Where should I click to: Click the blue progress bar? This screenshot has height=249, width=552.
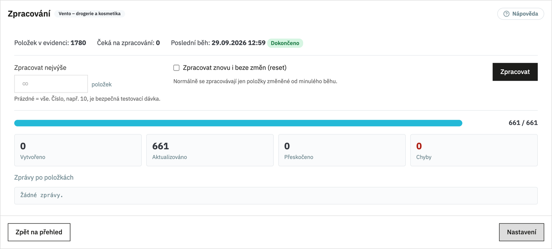(x=238, y=123)
